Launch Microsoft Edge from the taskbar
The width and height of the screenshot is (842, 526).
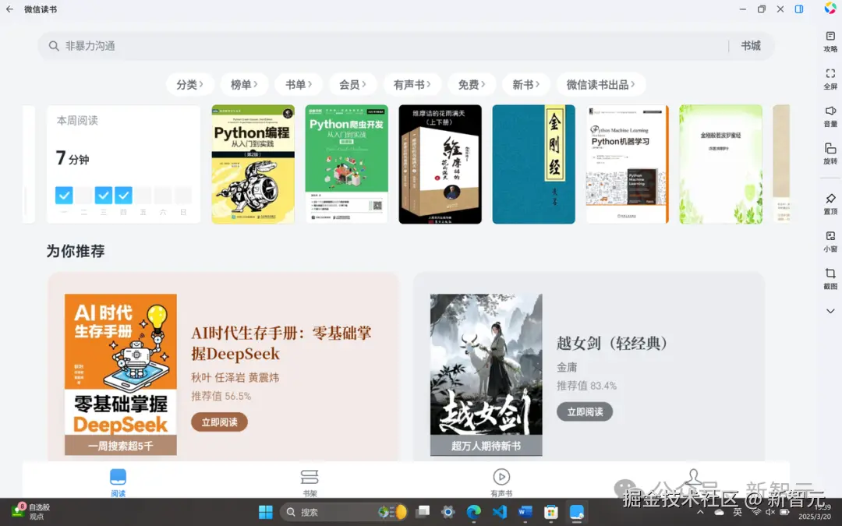474,512
